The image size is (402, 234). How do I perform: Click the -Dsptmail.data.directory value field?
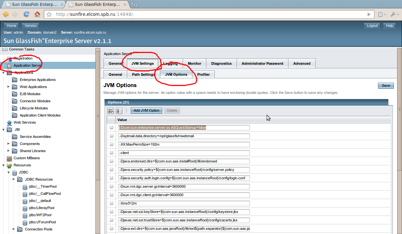(x=184, y=136)
